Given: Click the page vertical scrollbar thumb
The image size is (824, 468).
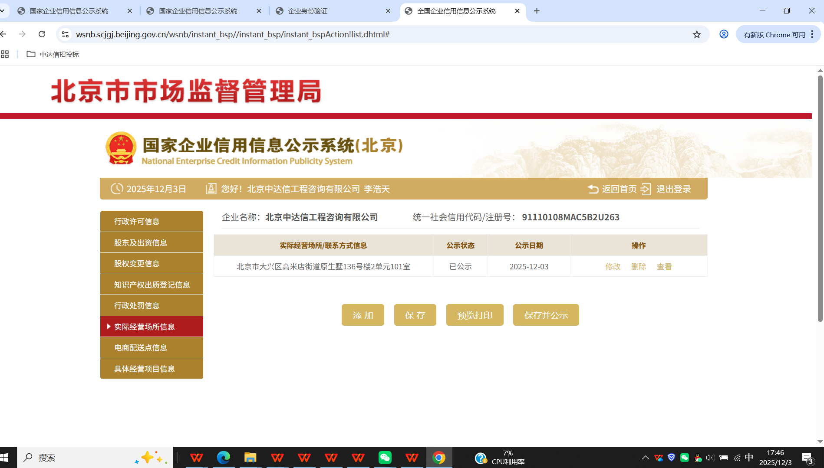Looking at the screenshot, I should click(820, 199).
